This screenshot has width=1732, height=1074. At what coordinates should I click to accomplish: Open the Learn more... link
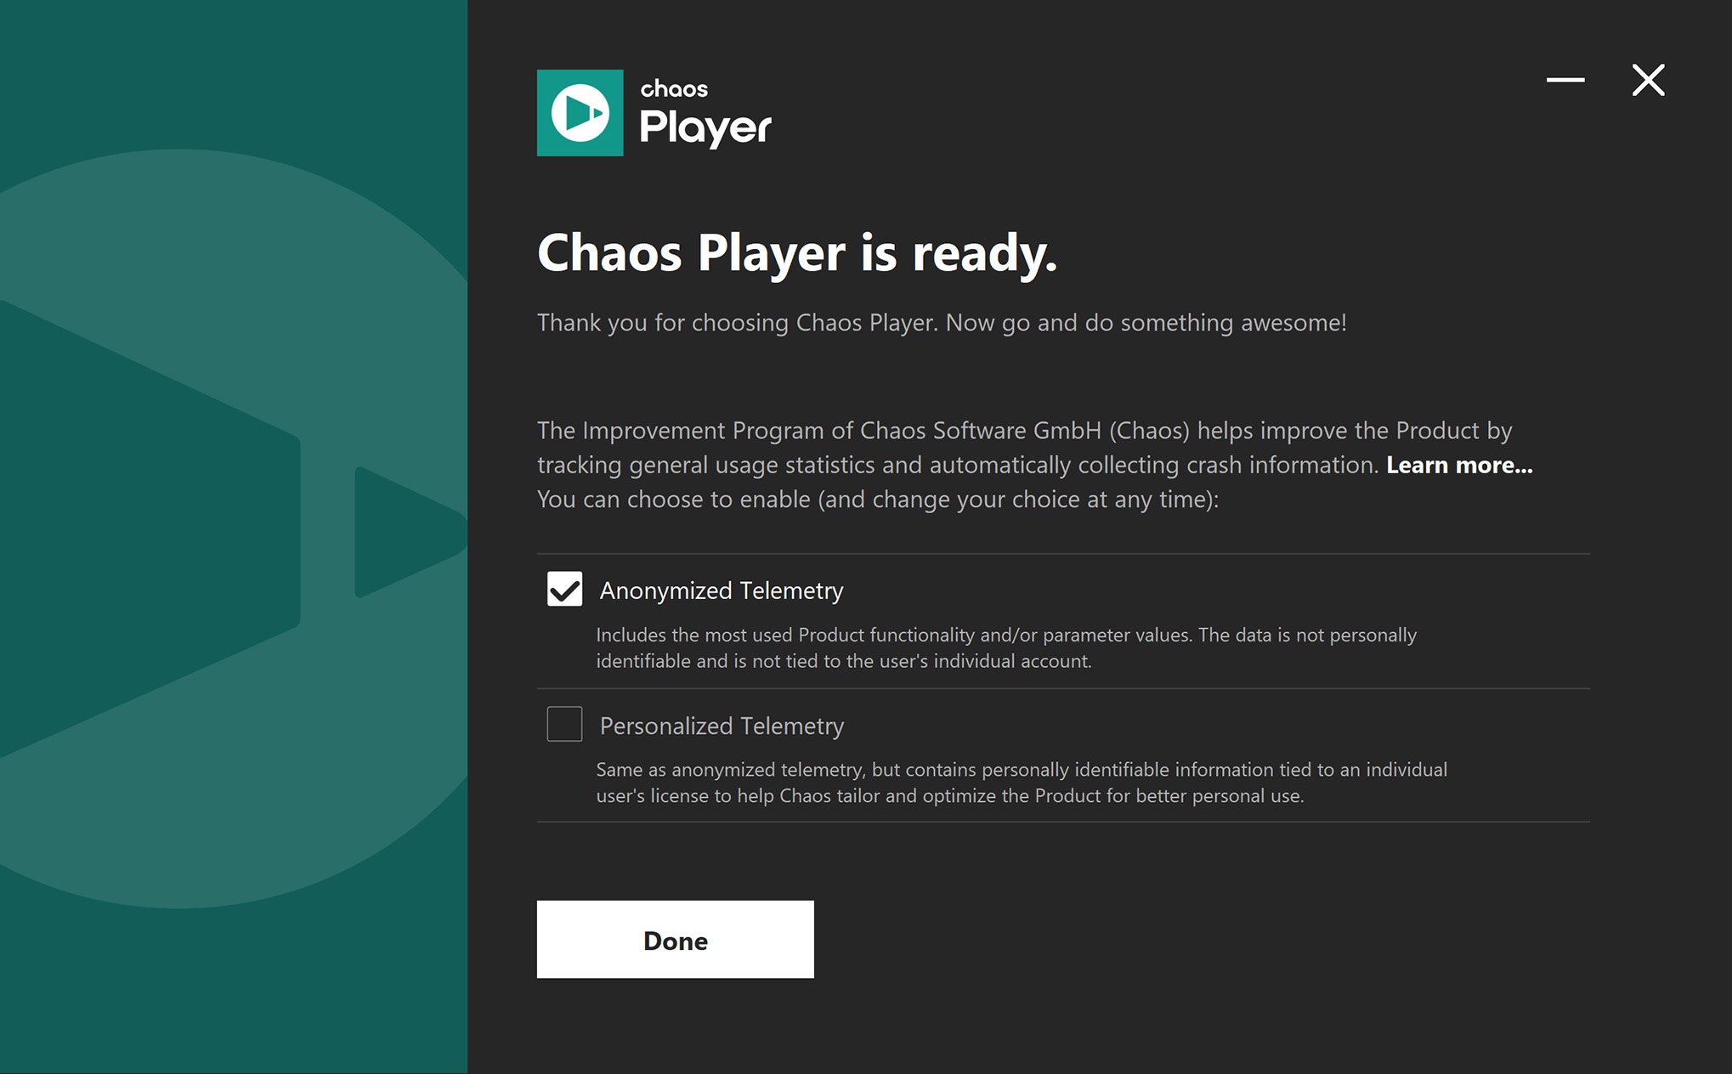coord(1459,465)
